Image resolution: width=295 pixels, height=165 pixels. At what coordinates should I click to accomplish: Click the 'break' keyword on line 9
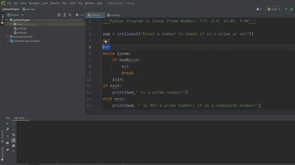click(x=128, y=73)
